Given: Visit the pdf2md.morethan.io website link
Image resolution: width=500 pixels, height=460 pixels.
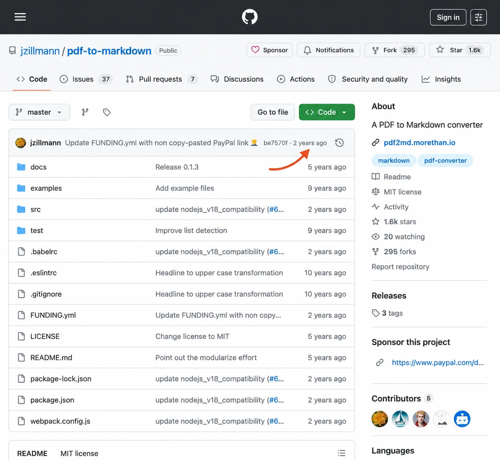Looking at the screenshot, I should pos(419,143).
